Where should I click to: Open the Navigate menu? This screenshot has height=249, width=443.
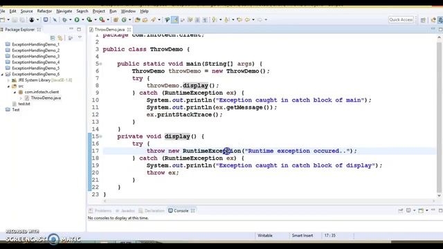point(64,11)
